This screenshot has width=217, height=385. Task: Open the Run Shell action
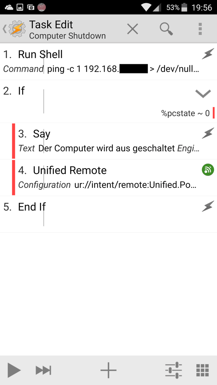tap(108, 62)
